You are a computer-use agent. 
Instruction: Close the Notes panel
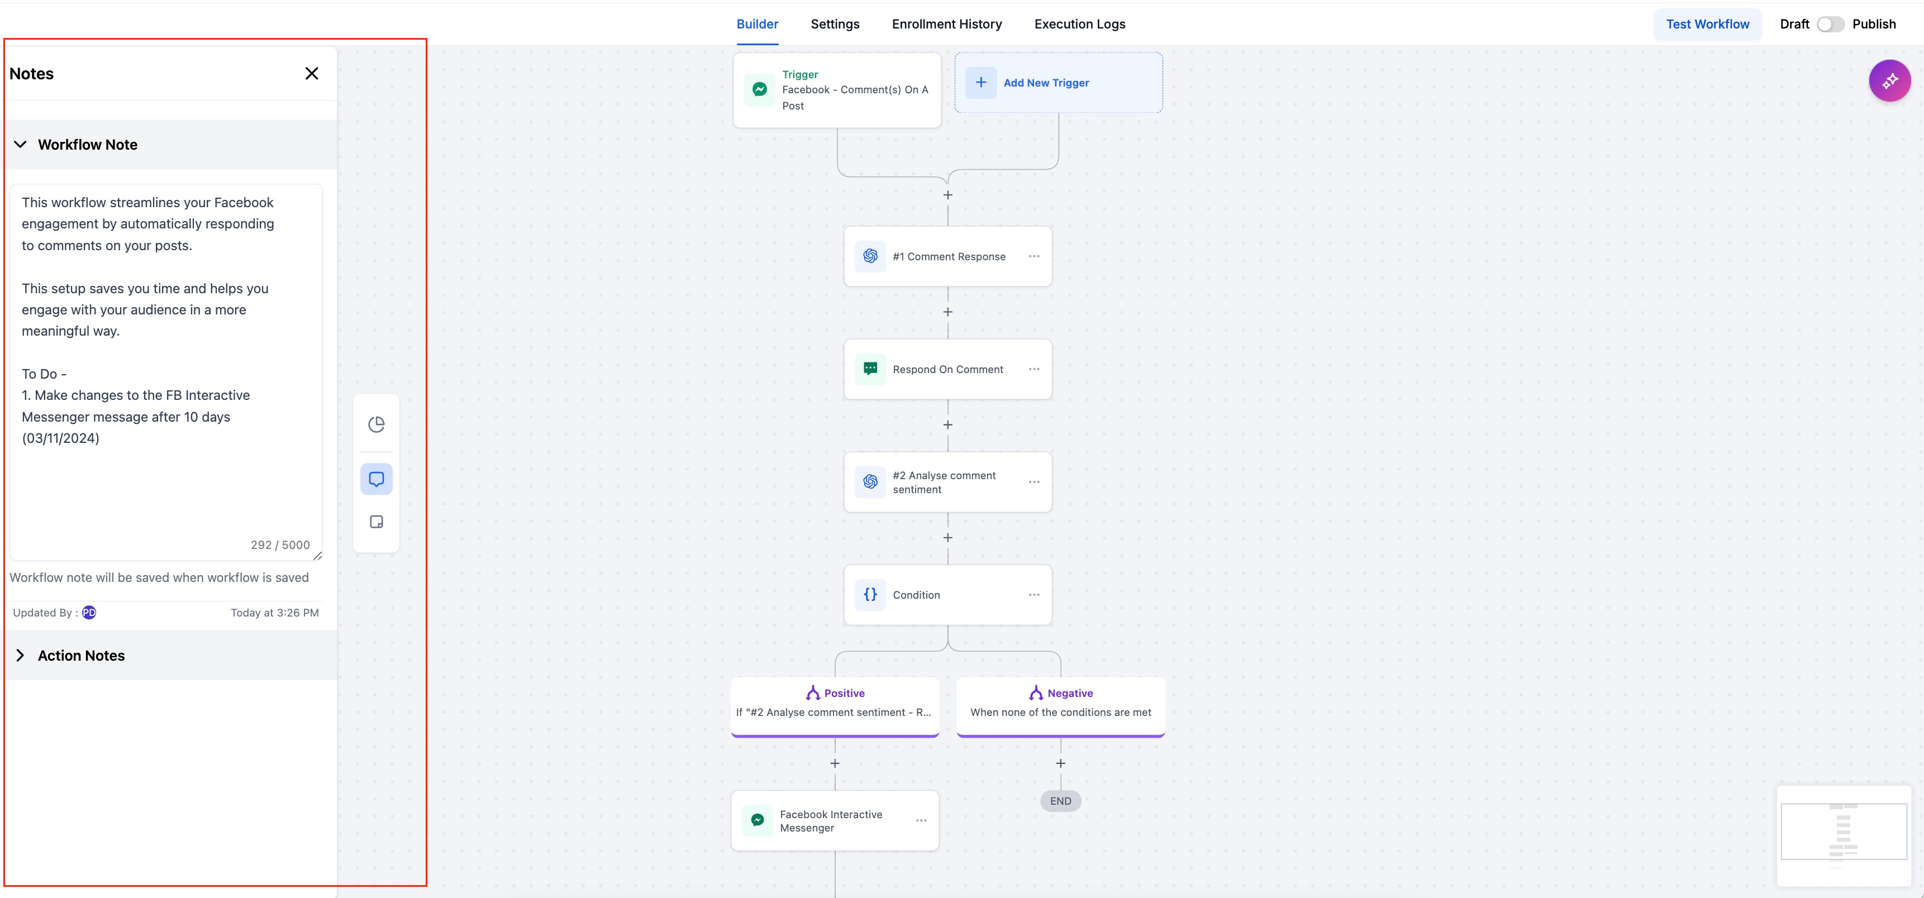[x=312, y=73]
